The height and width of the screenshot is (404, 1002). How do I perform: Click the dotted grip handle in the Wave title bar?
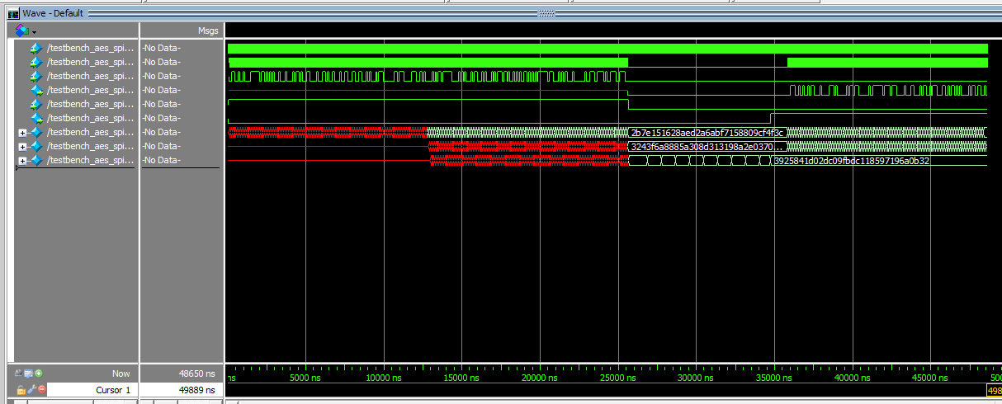point(546,13)
